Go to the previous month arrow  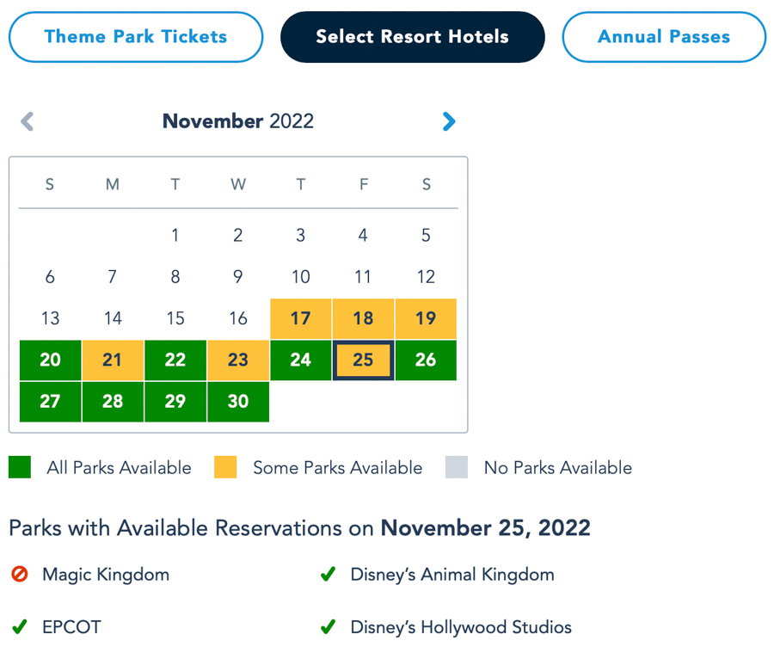[27, 122]
